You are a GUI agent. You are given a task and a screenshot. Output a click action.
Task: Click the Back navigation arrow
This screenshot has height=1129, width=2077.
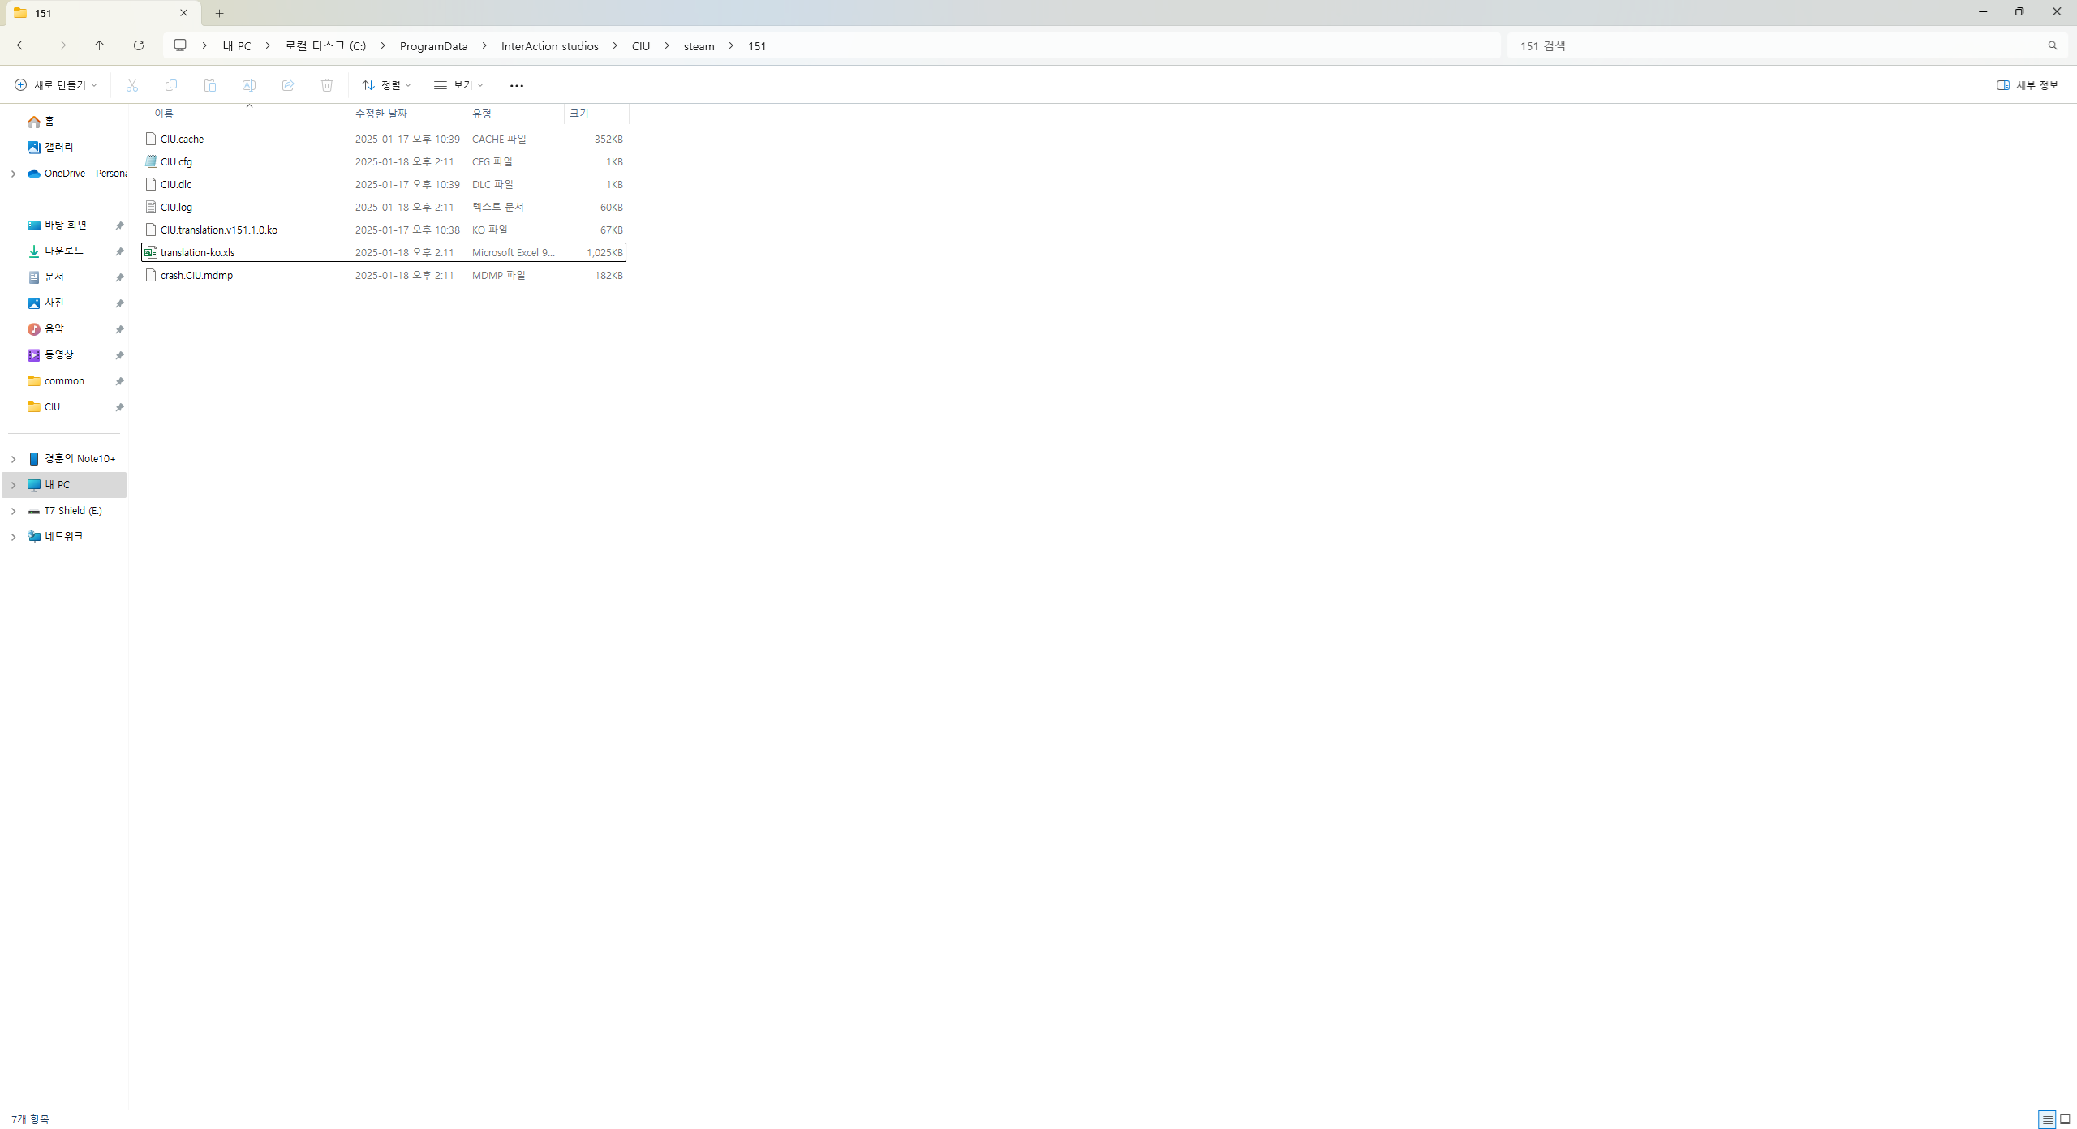click(x=22, y=45)
